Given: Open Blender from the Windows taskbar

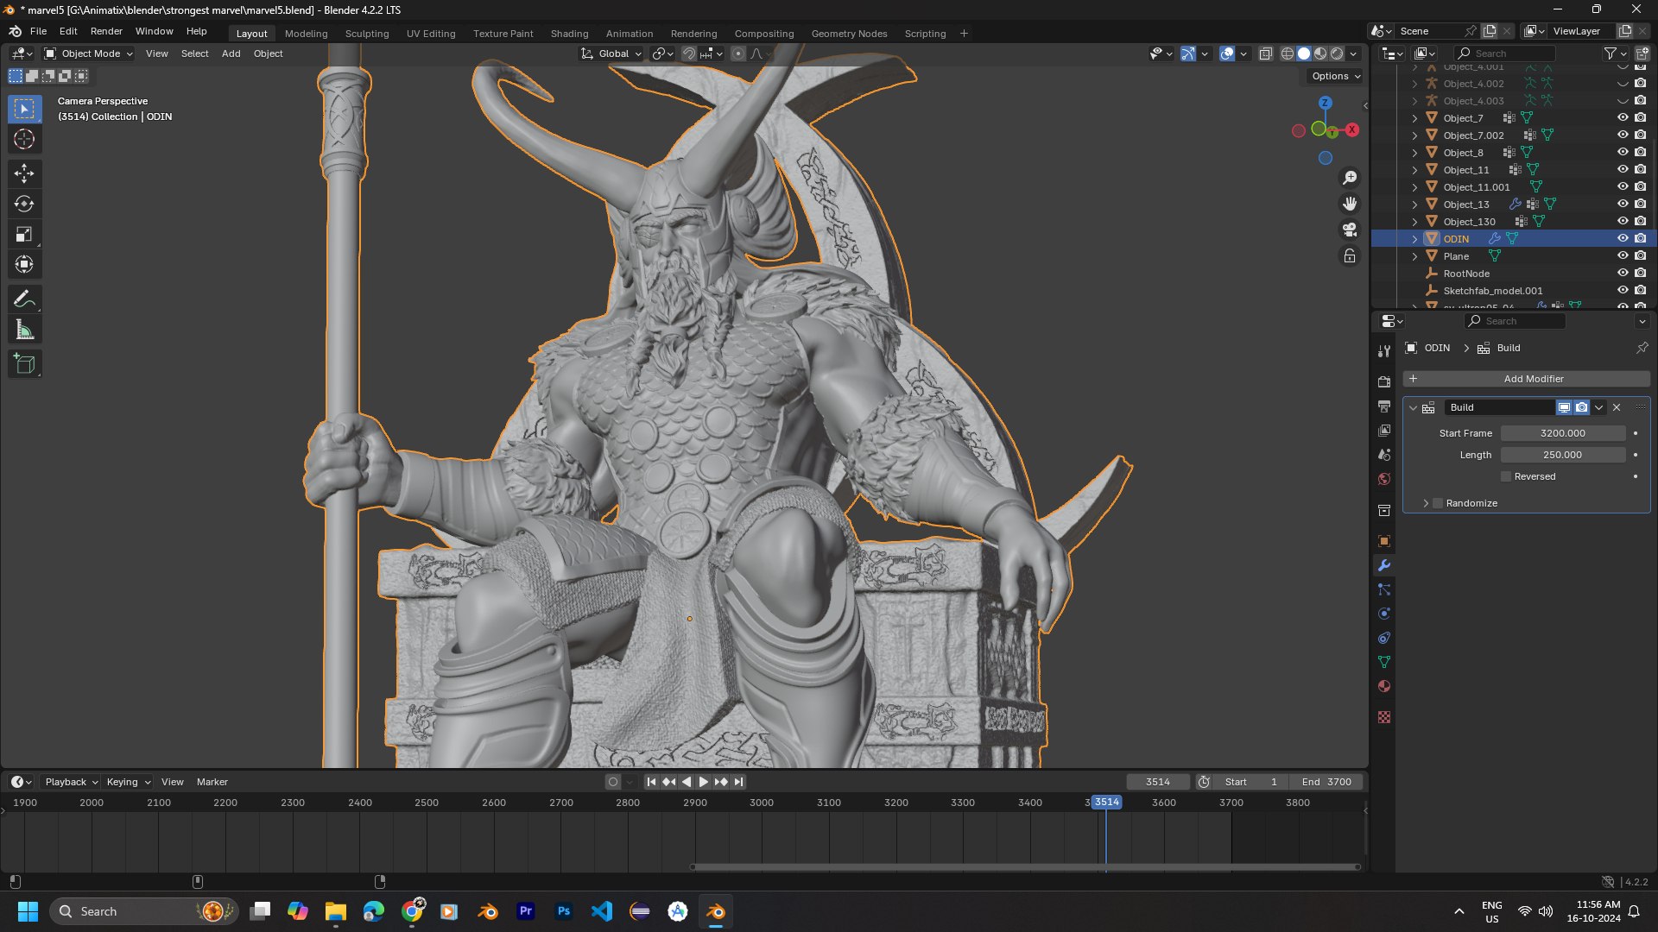Looking at the screenshot, I should coord(716,911).
